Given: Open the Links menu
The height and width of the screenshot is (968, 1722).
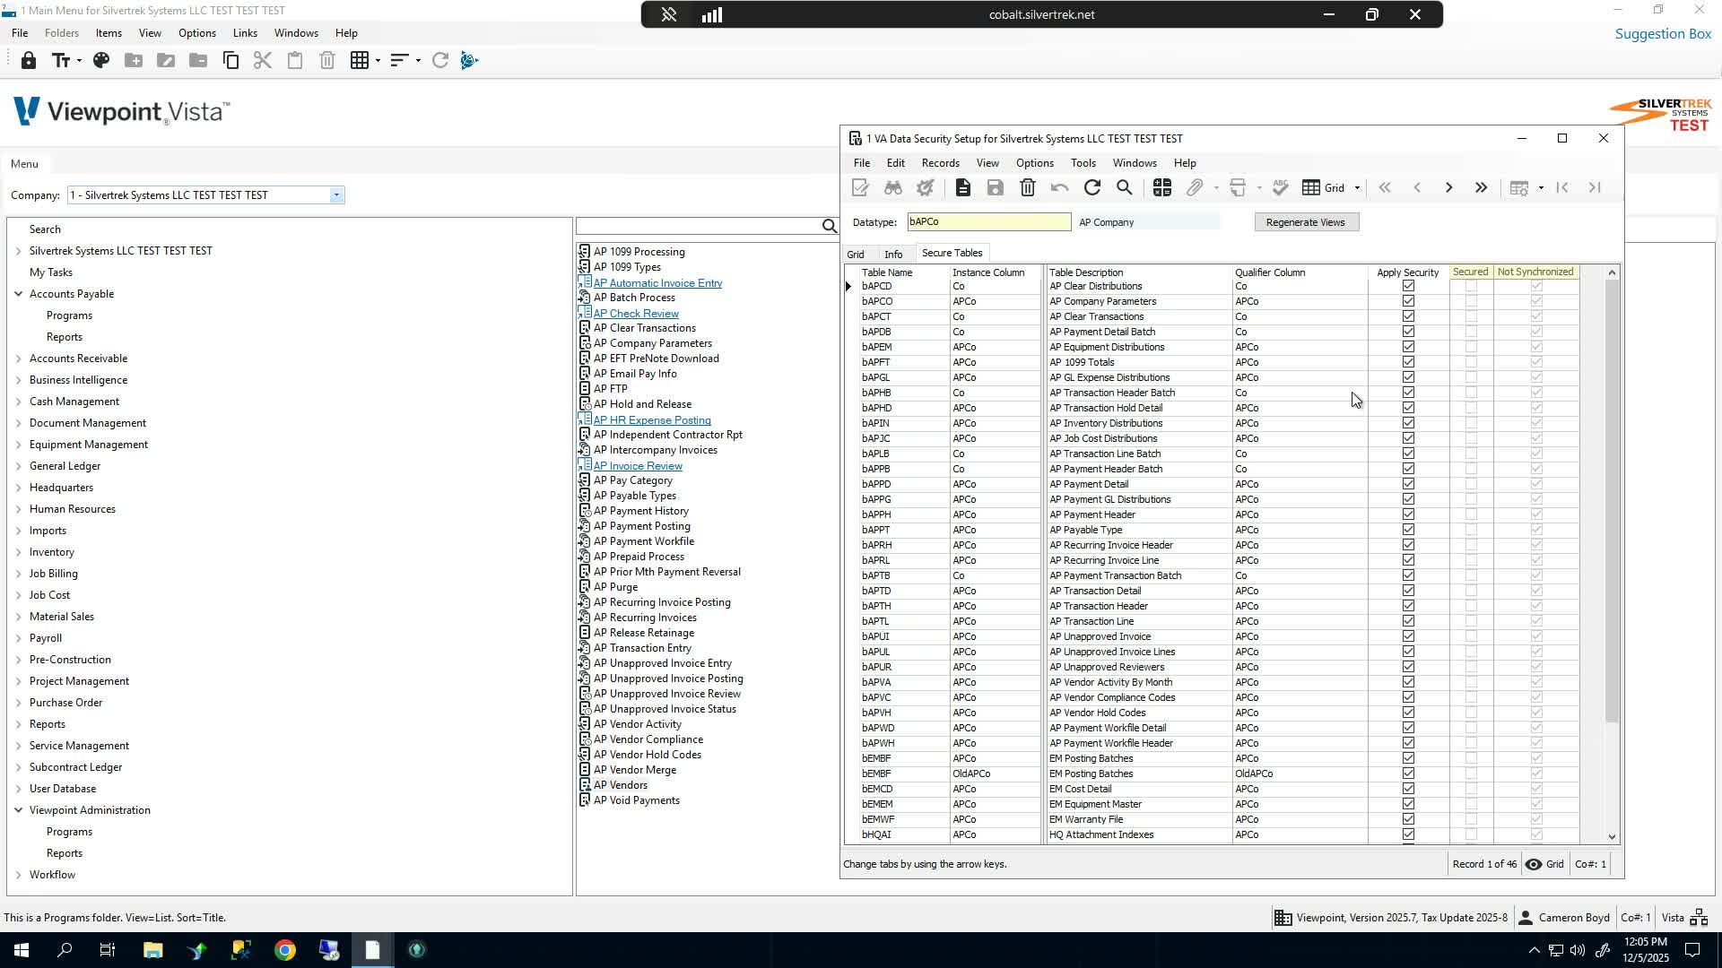Looking at the screenshot, I should [245, 33].
